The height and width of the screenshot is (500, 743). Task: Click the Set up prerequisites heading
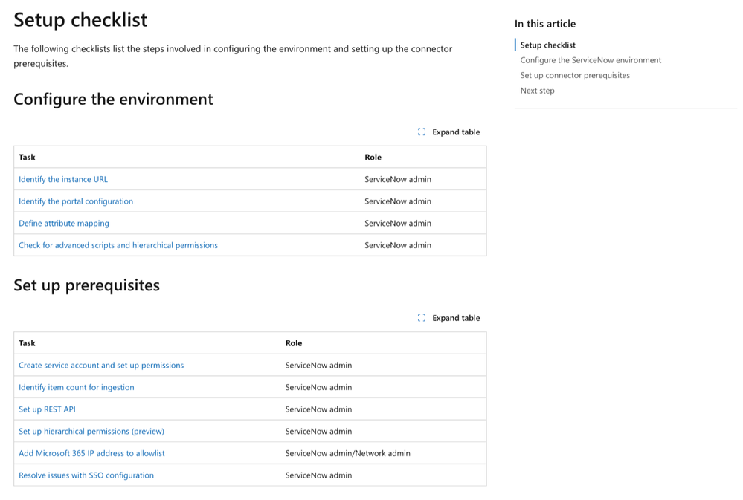click(x=86, y=285)
